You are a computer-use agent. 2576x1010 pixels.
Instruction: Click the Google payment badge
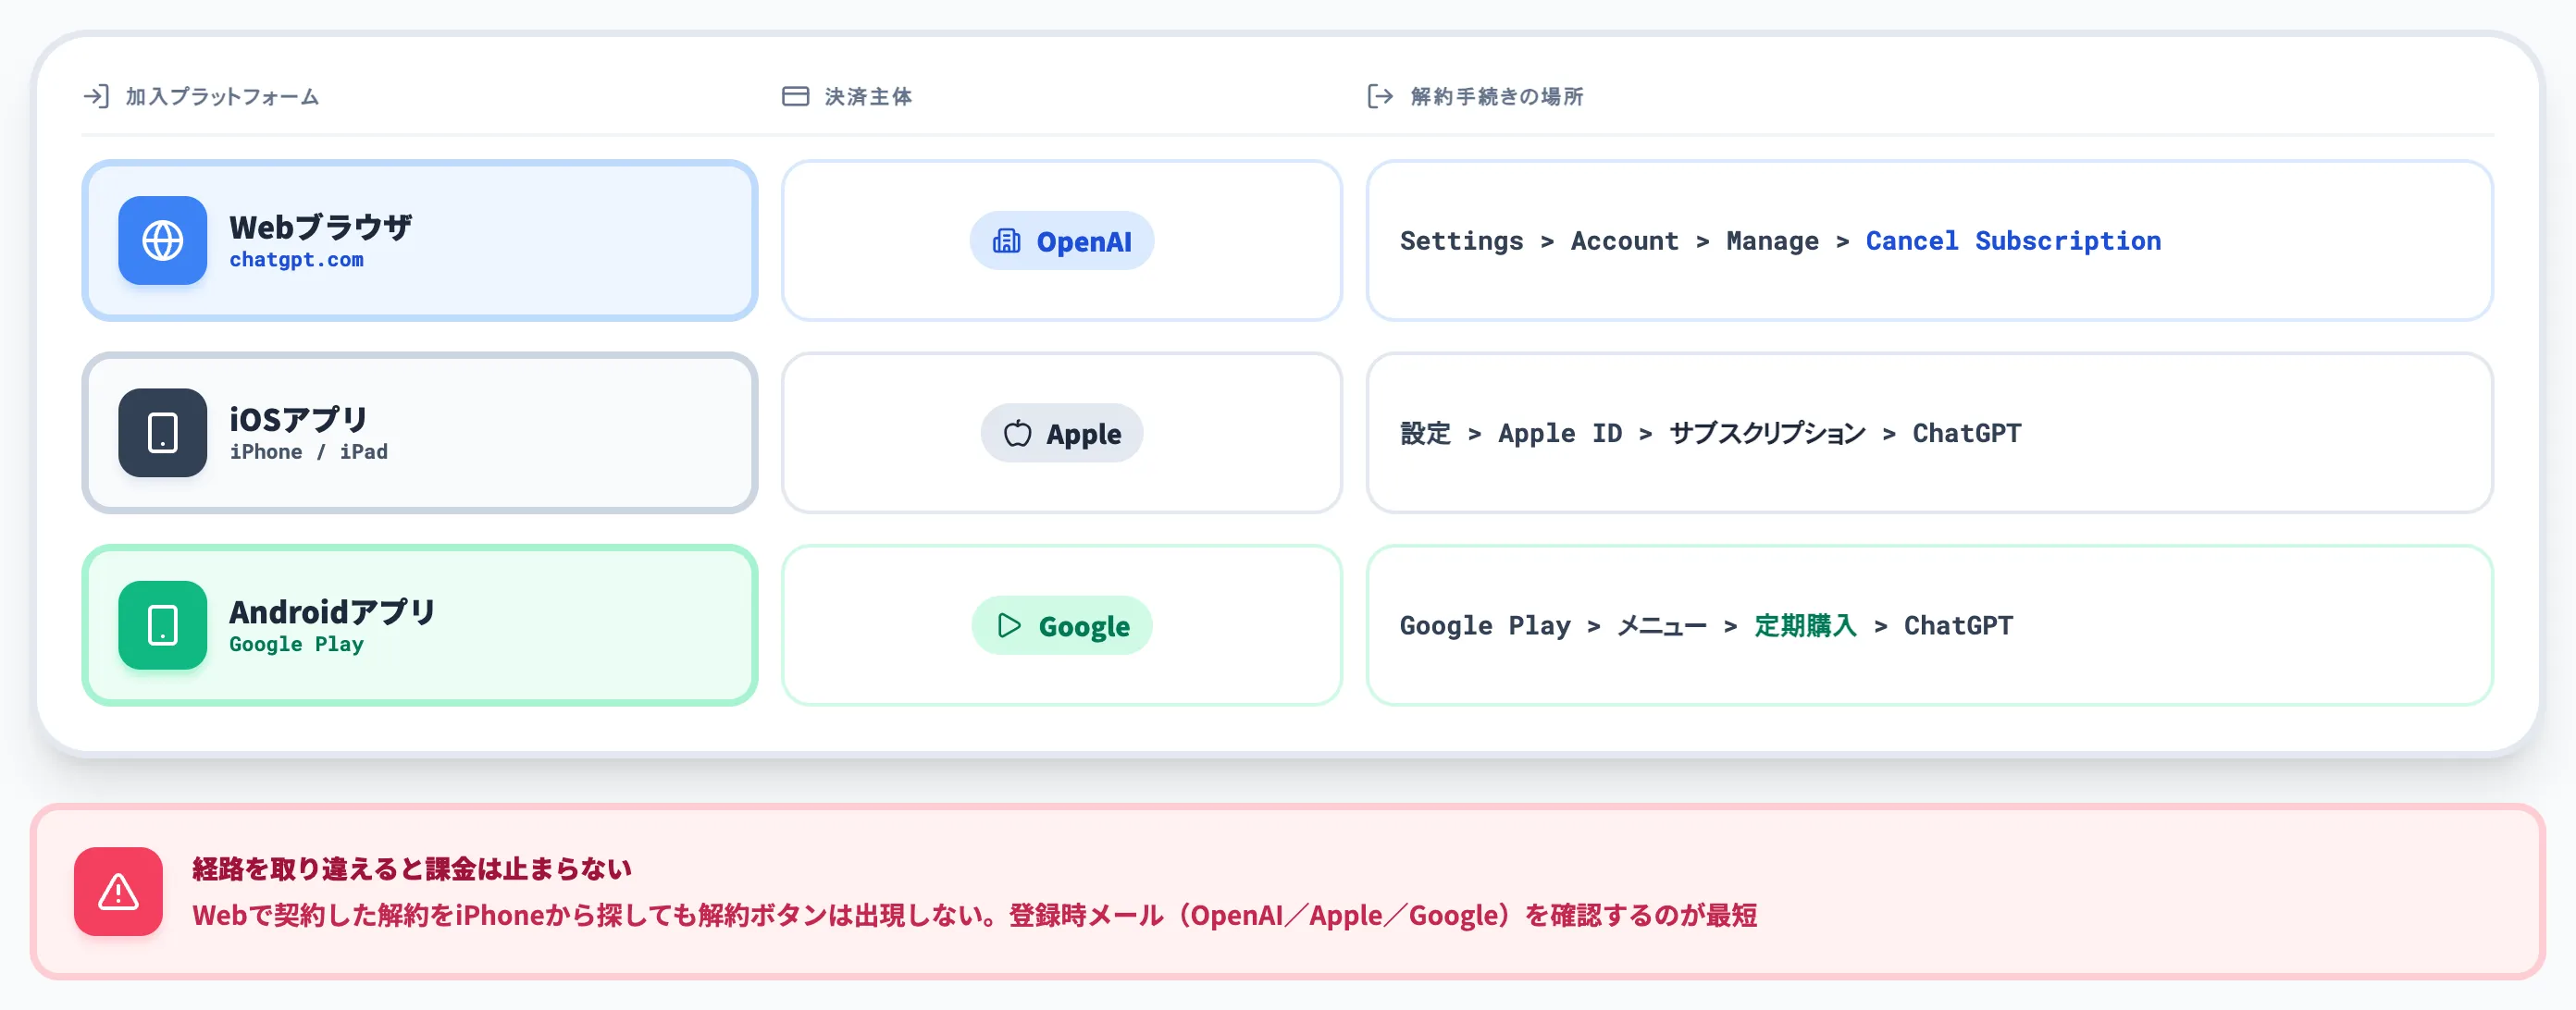pyautogui.click(x=1062, y=626)
